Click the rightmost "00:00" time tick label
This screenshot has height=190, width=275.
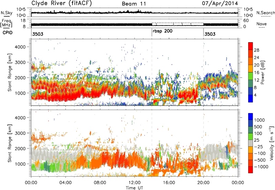pyautogui.click(x=238, y=183)
